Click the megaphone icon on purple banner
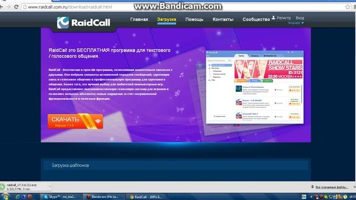The height and width of the screenshot is (200, 356). [x=180, y=110]
